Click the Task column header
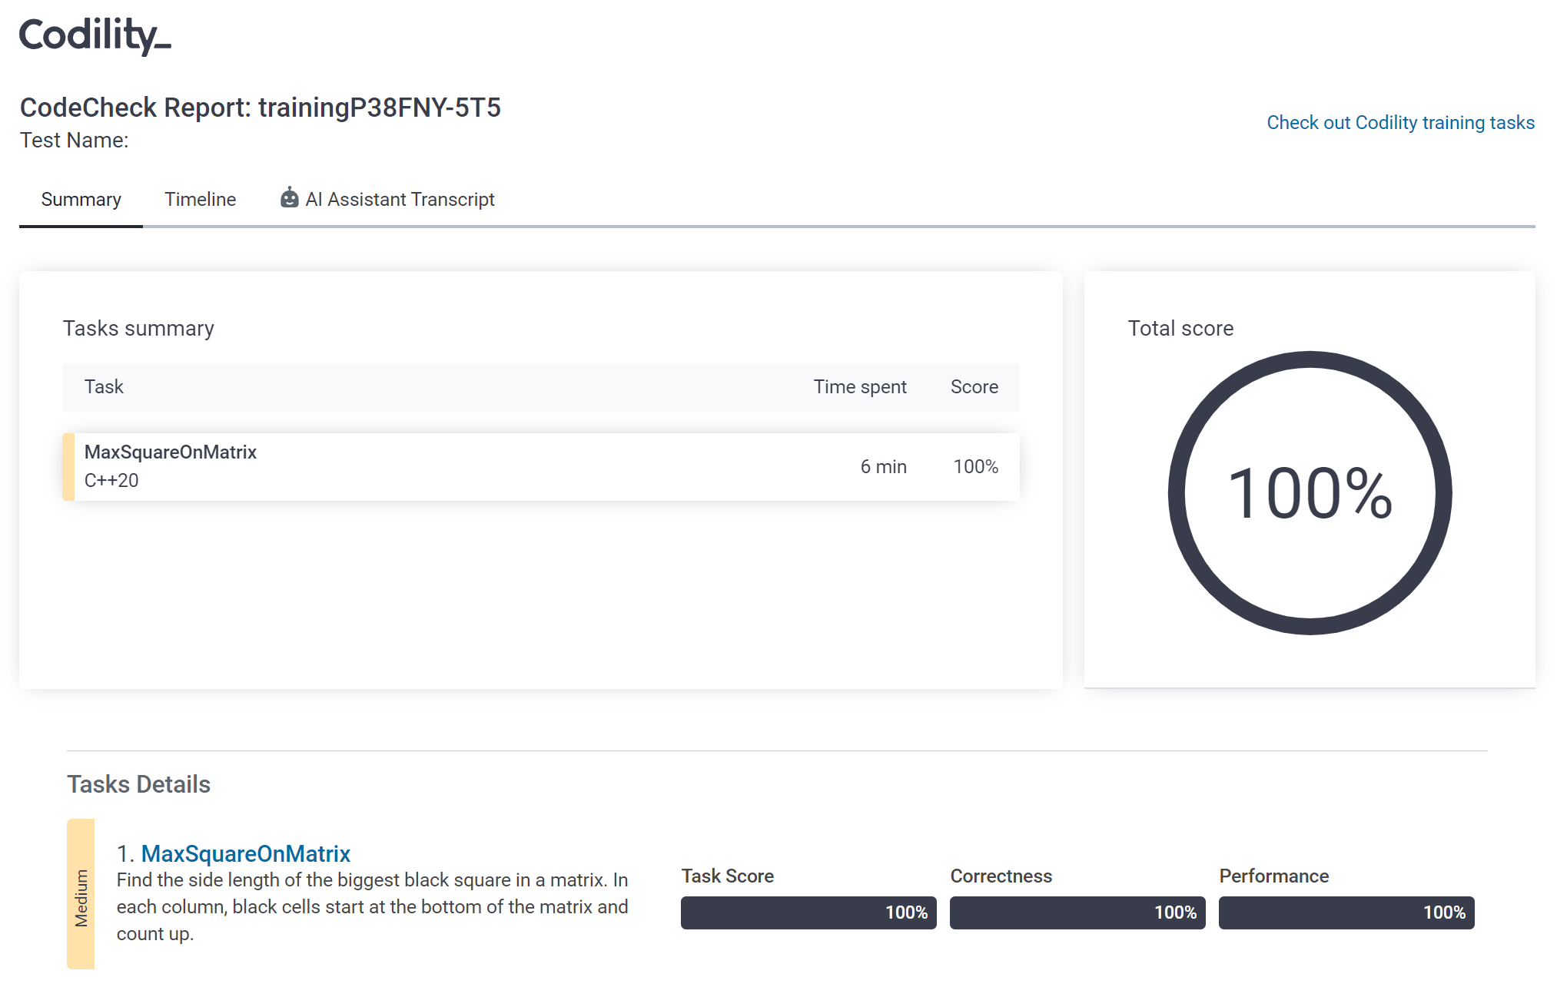 (x=104, y=386)
